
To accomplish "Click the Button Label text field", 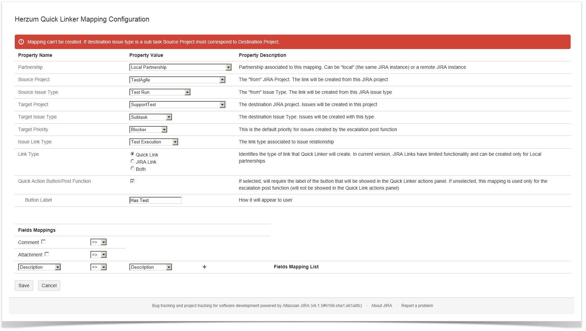I will click(x=155, y=200).
